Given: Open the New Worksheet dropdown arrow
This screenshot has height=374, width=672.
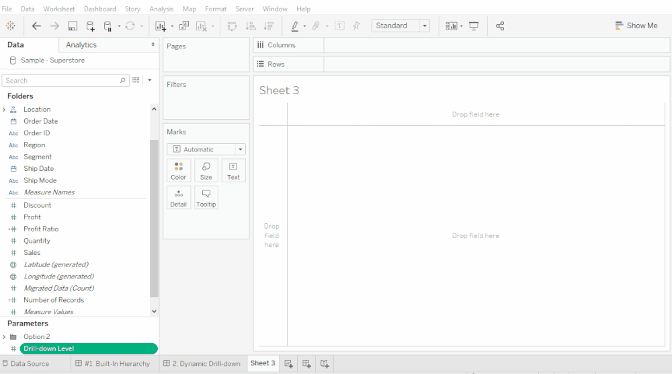Looking at the screenshot, I should coord(172,27).
